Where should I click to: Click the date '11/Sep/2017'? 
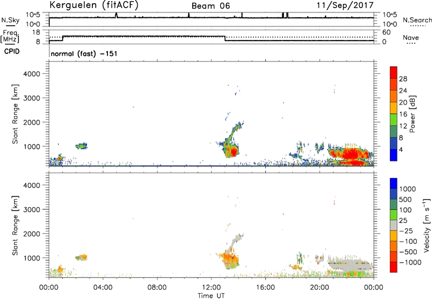(345, 5)
